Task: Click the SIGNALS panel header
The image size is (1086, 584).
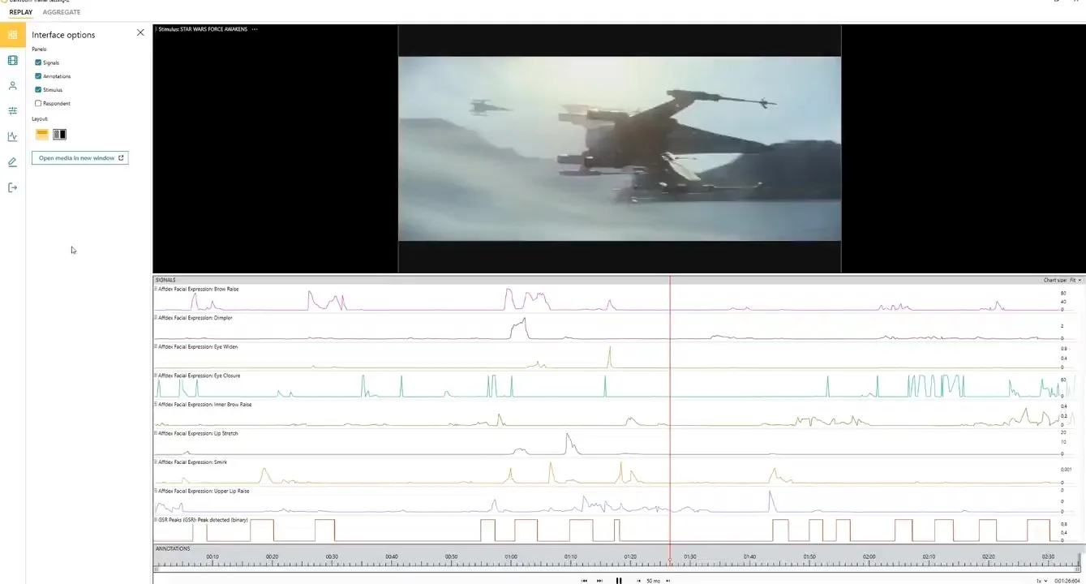Action: tap(165, 280)
